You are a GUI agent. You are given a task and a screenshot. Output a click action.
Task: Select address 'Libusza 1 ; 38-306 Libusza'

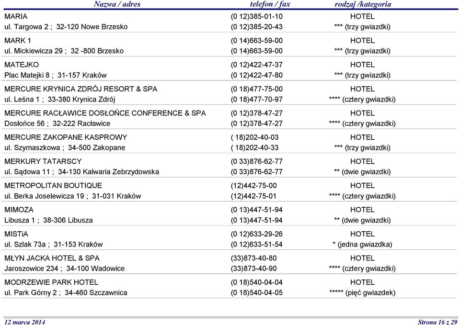coord(49,220)
